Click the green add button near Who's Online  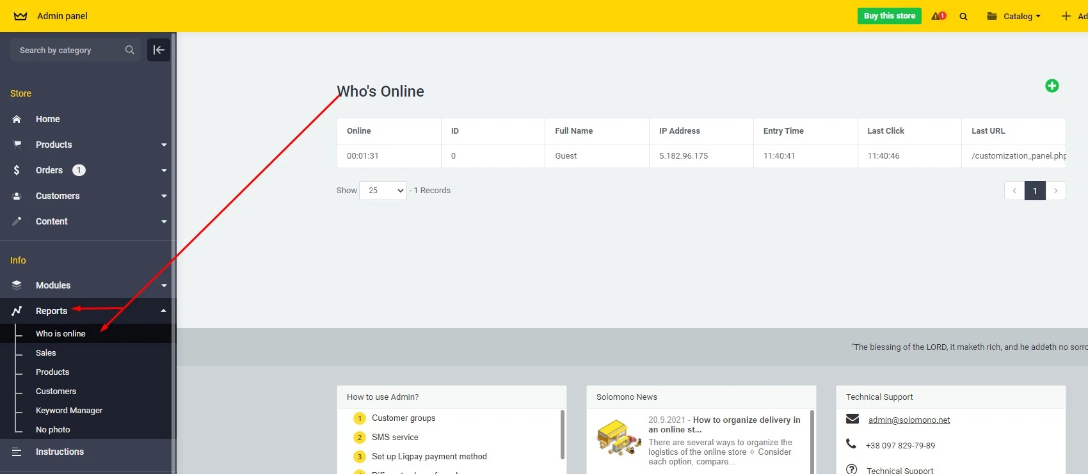click(x=1052, y=86)
